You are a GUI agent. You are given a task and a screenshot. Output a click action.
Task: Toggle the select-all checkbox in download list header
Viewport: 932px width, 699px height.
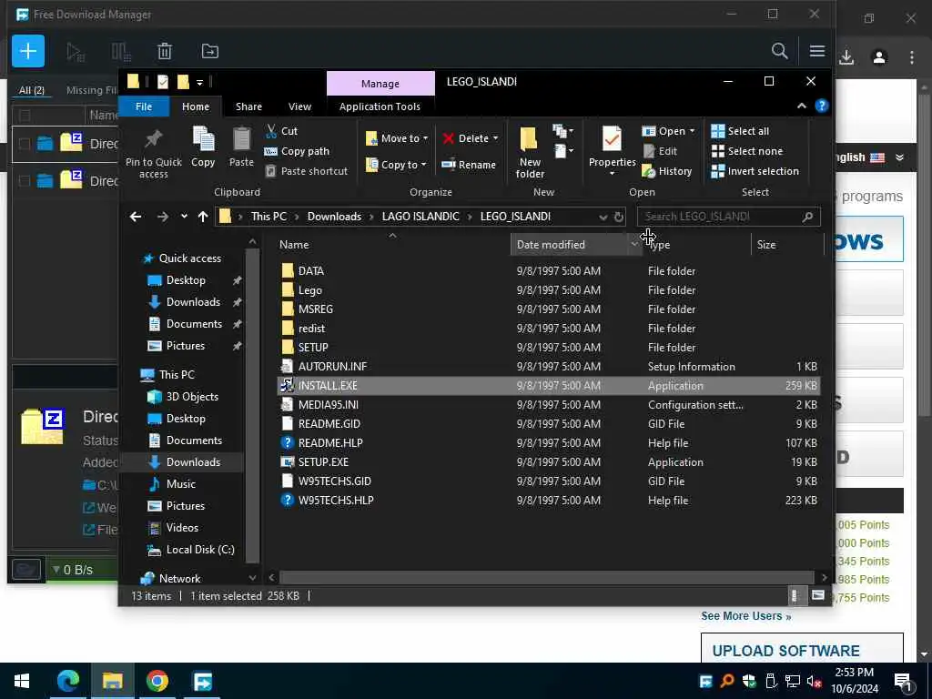tap(25, 116)
